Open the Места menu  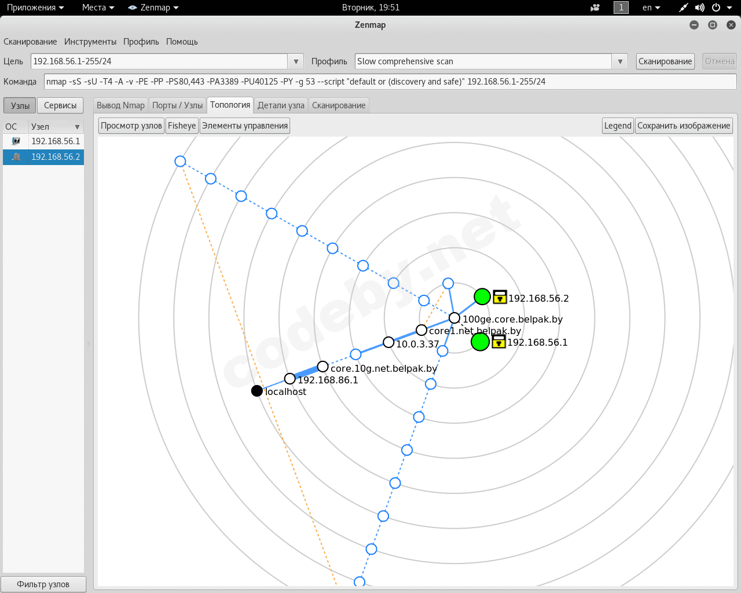(x=98, y=8)
